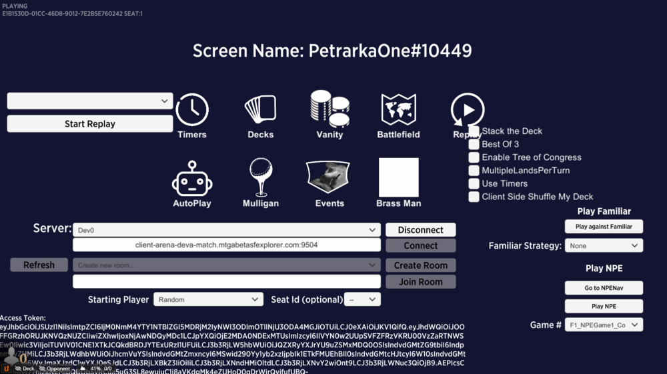
Task: Click the Starting Player label
Action: tap(118, 299)
